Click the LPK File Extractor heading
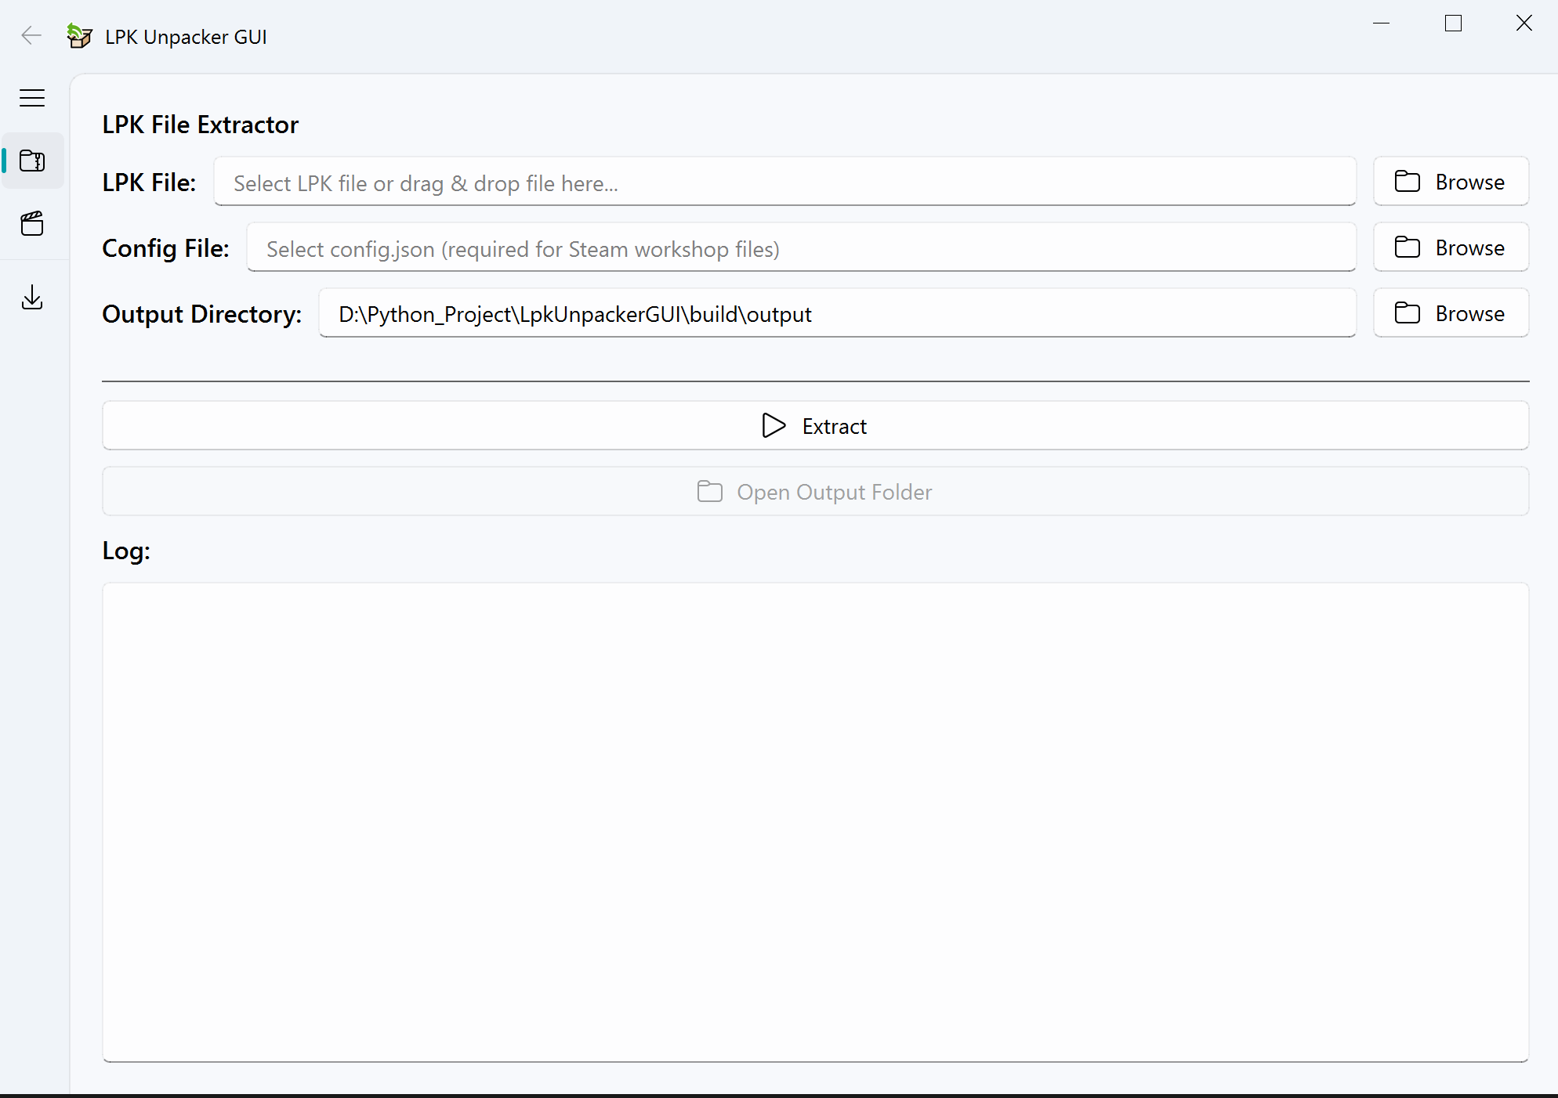Screen dimensions: 1558x1098 200,125
